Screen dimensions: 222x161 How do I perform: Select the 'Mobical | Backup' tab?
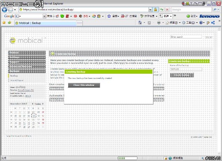[x=45, y=23]
